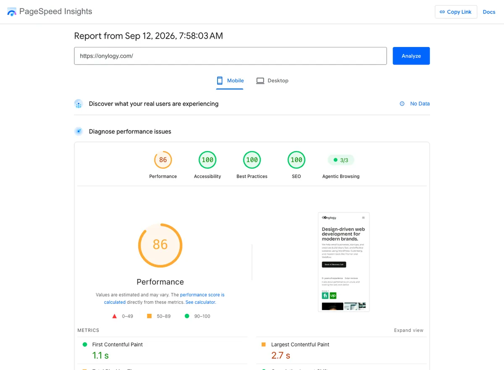Click the Diagnose performance issues heading
The width and height of the screenshot is (504, 370).
point(130,131)
